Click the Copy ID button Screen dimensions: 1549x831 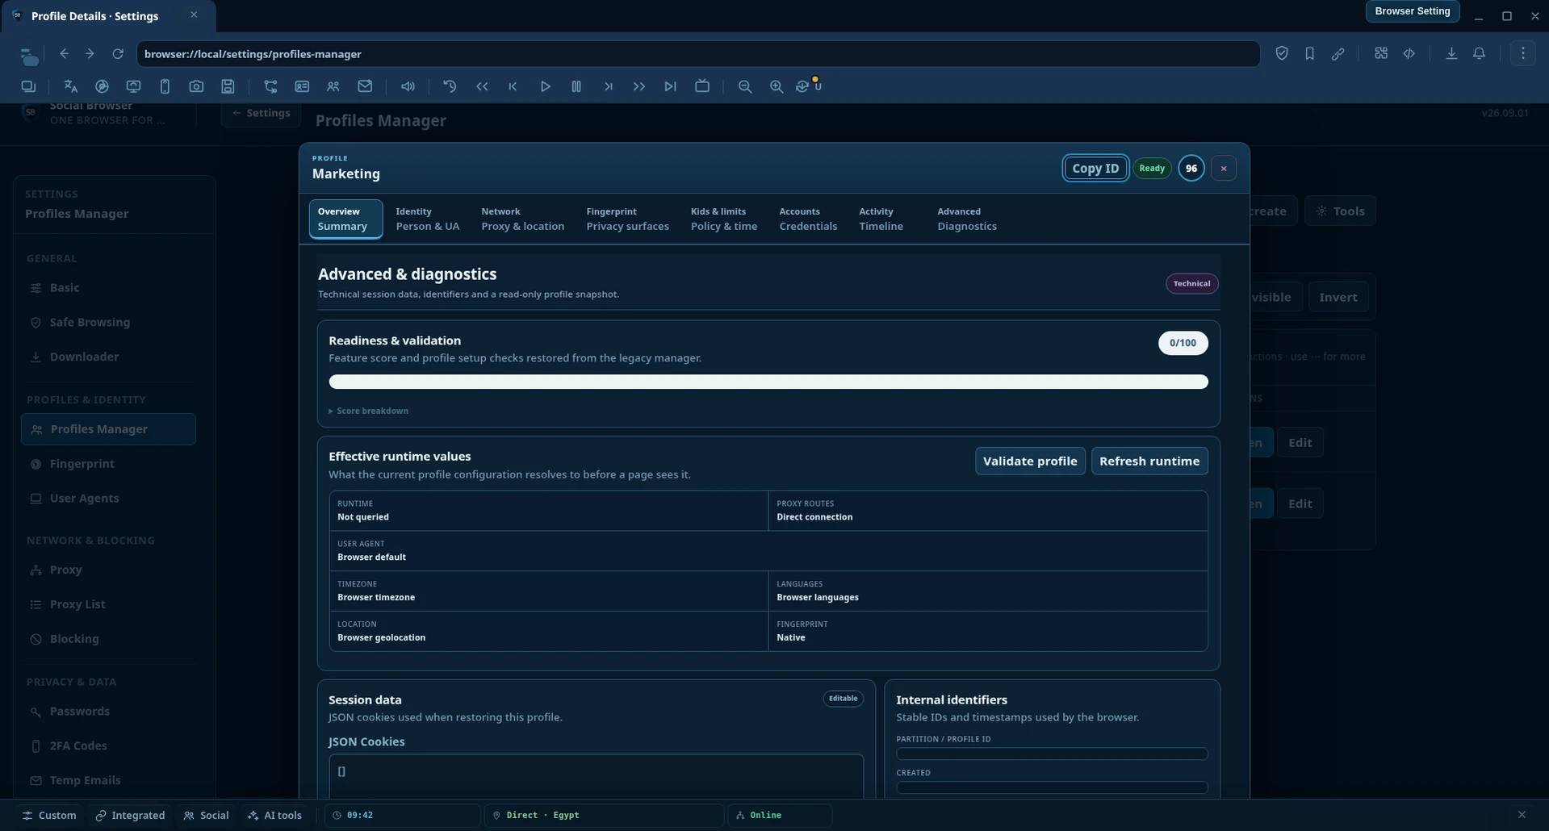click(1095, 168)
